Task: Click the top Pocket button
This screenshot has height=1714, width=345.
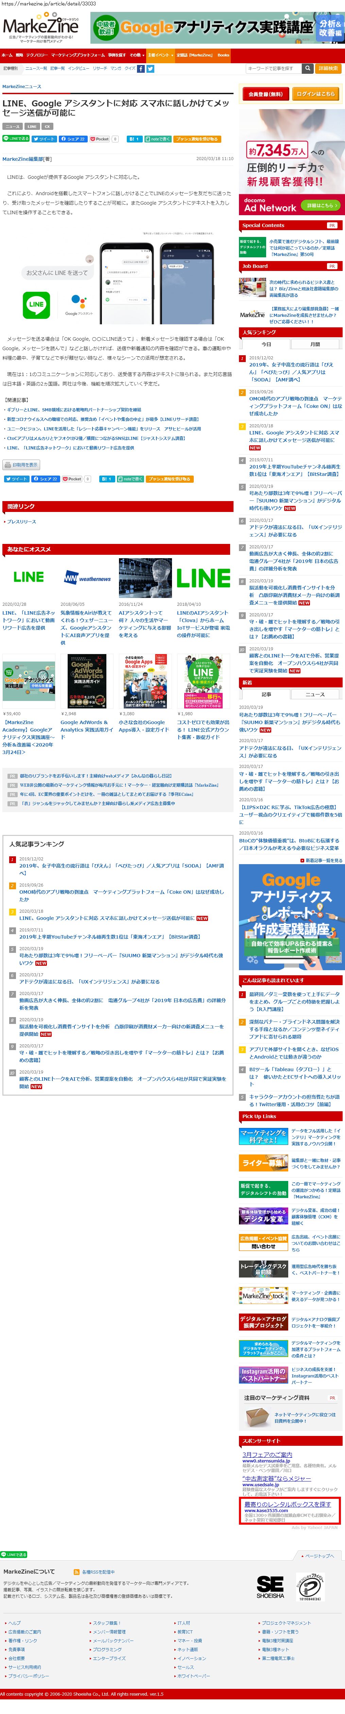Action: 100,139
